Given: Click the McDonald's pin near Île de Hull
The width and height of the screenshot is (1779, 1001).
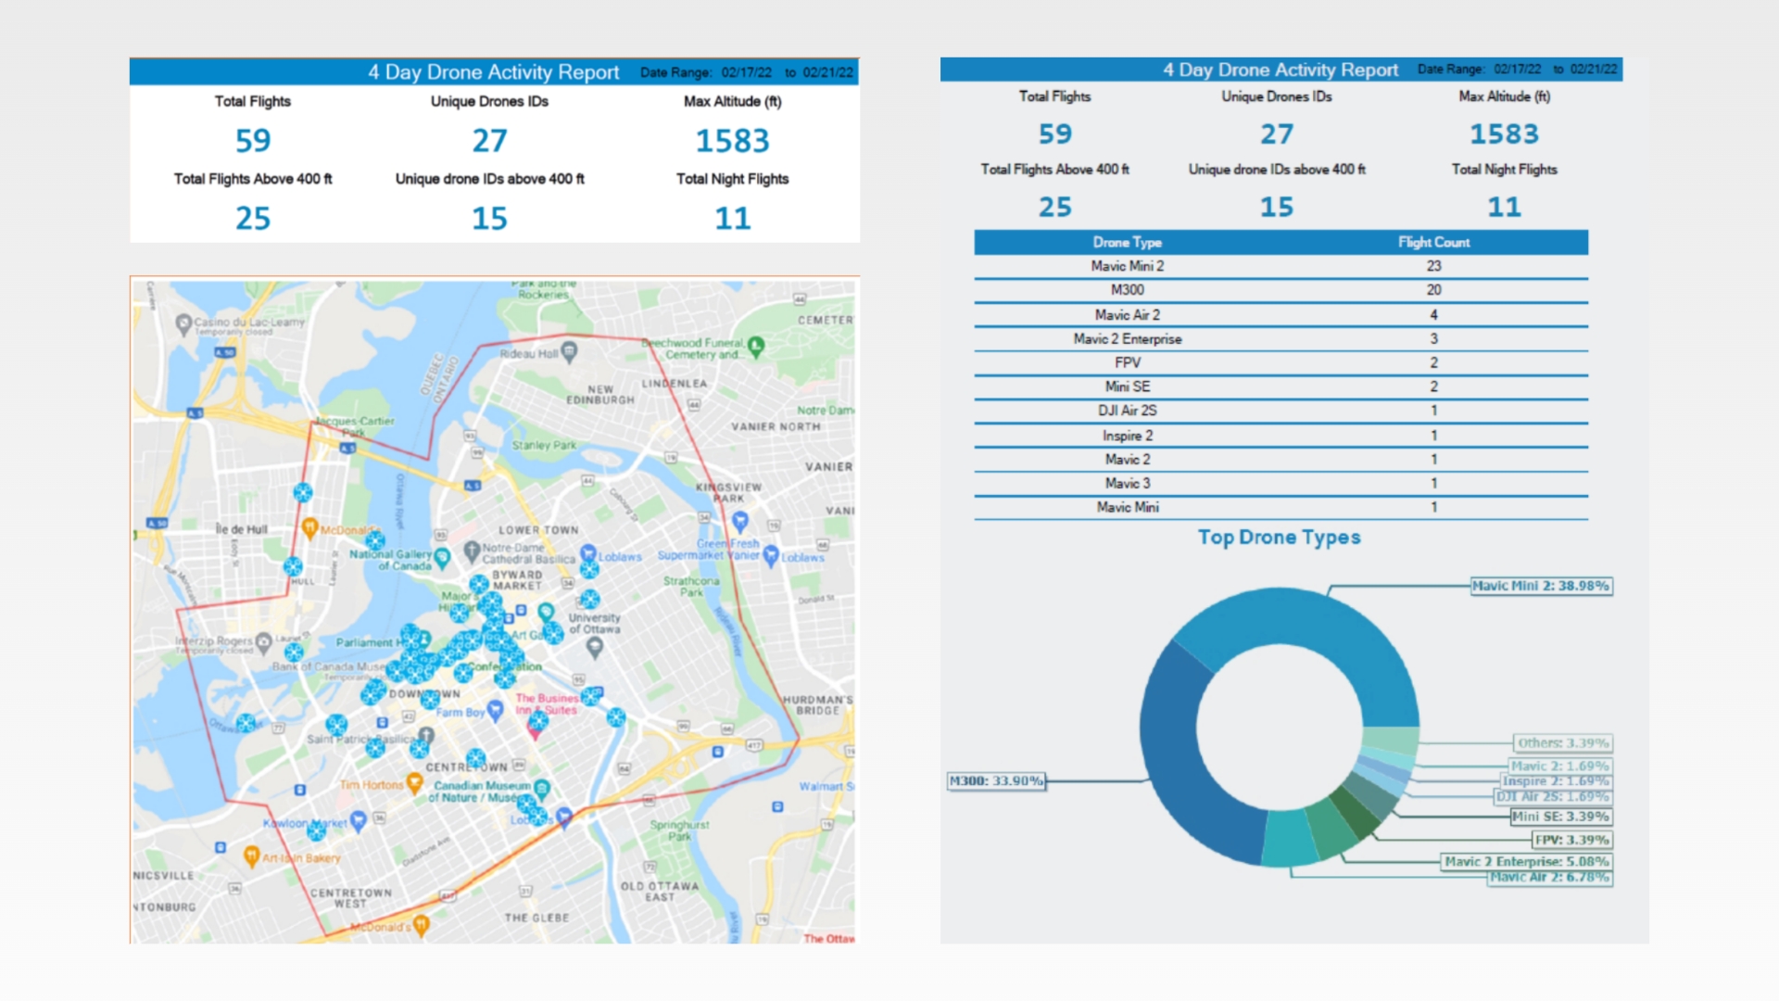Looking at the screenshot, I should tap(310, 527).
